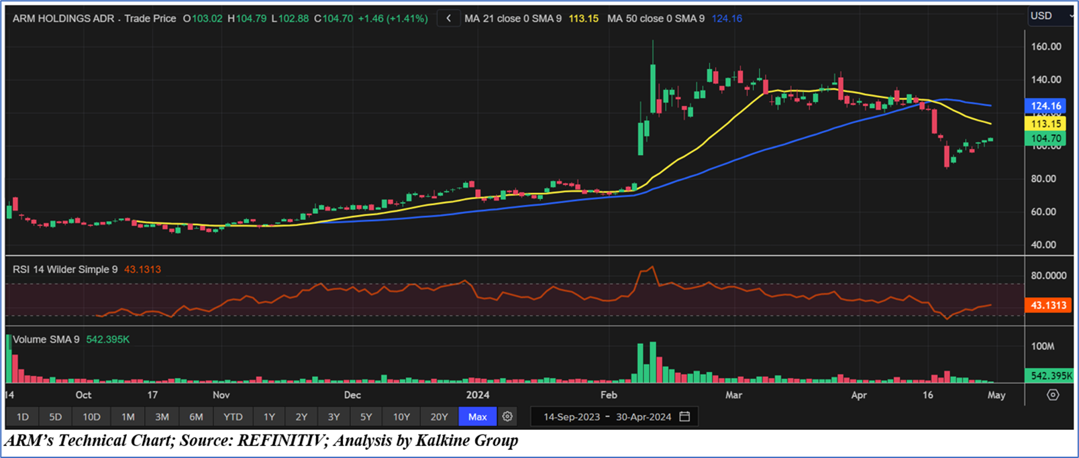This screenshot has height=458, width=1079.
Task: Click the green 104.70 price axis tag
Action: point(1045,139)
